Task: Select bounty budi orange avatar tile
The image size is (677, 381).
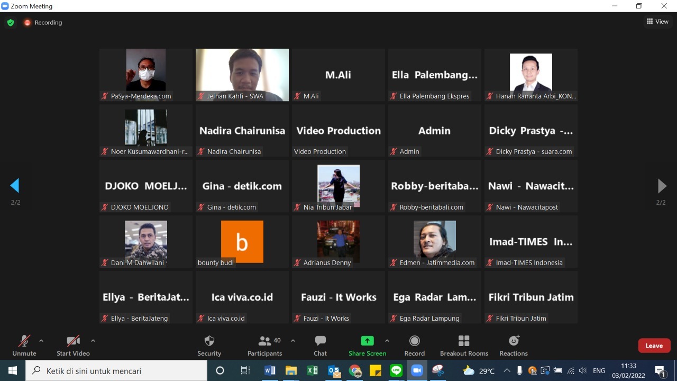Action: click(x=242, y=241)
